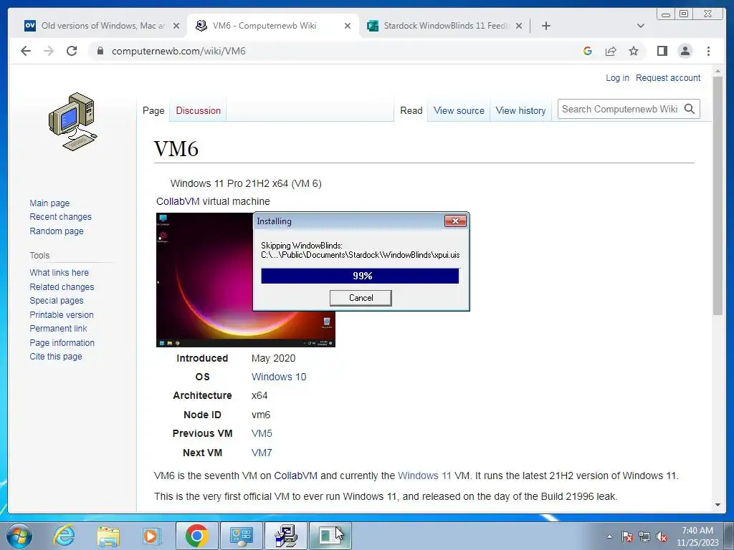Click the muted volume tray icon
Screen dimensions: 734x550
point(662,537)
